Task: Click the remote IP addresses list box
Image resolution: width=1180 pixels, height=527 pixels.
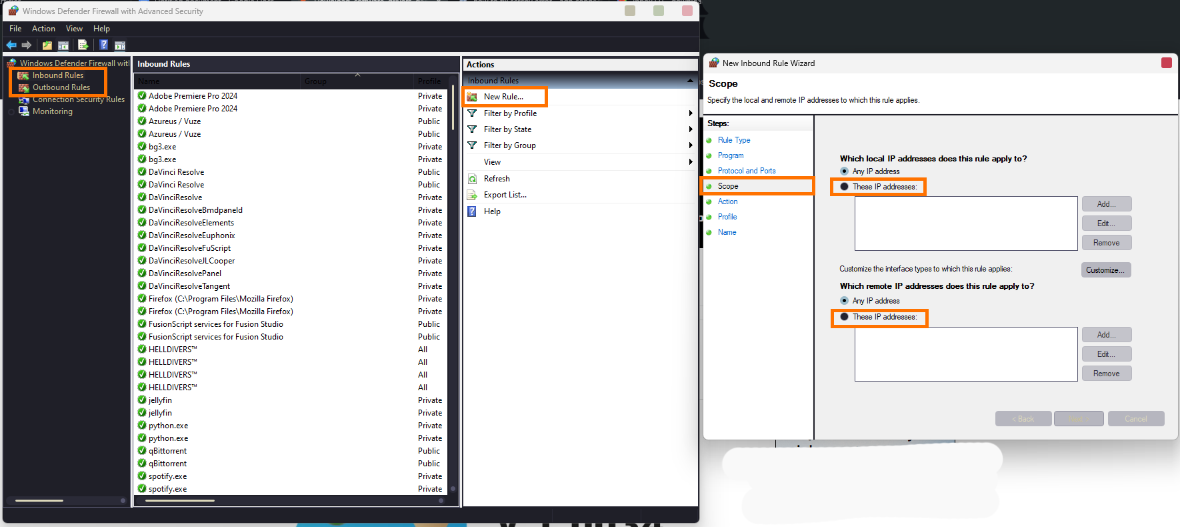Action: pos(966,354)
